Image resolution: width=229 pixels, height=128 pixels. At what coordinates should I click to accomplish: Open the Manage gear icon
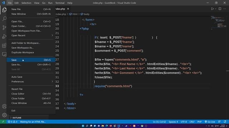[4, 115]
